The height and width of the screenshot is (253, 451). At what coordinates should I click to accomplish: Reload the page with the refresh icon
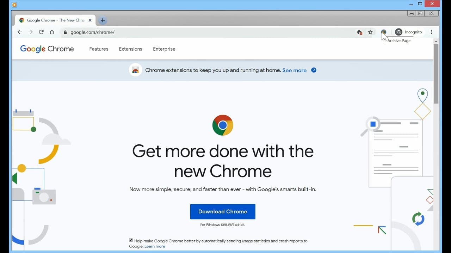[41, 32]
